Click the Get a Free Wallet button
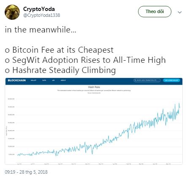Viewport: 190px width, 177px height. [171, 80]
